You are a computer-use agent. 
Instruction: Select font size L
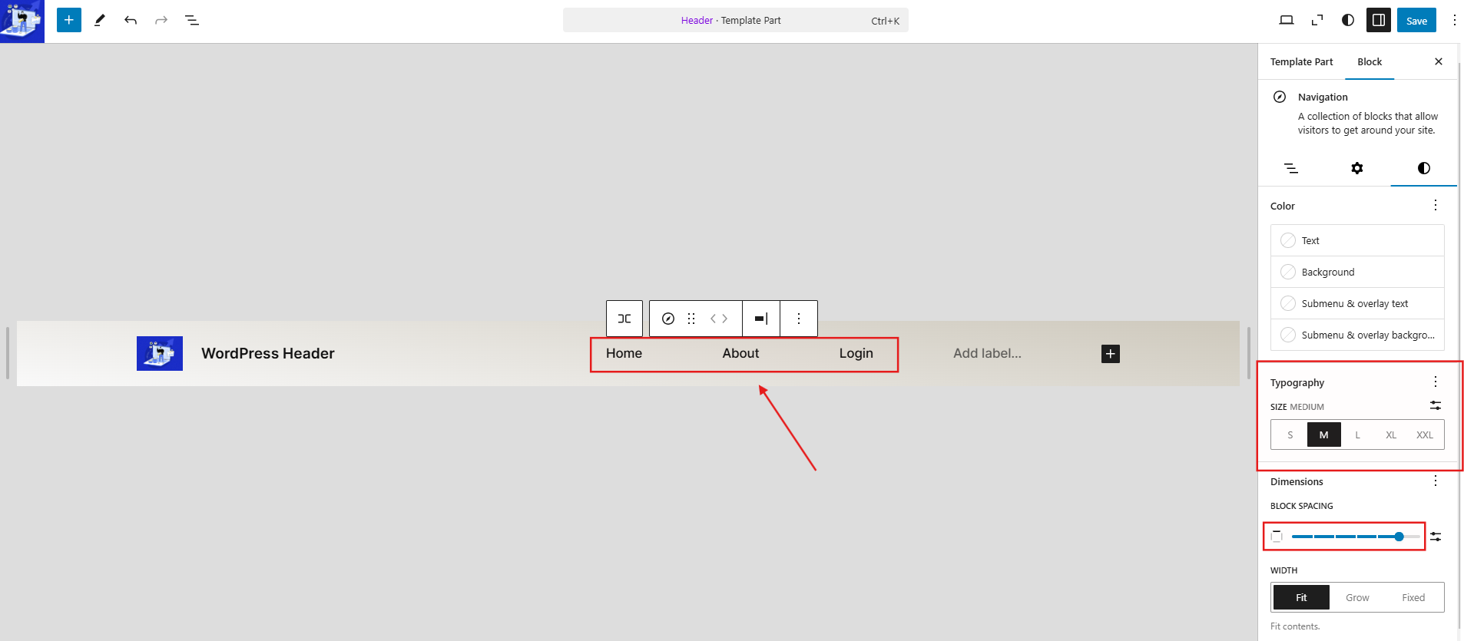point(1358,435)
